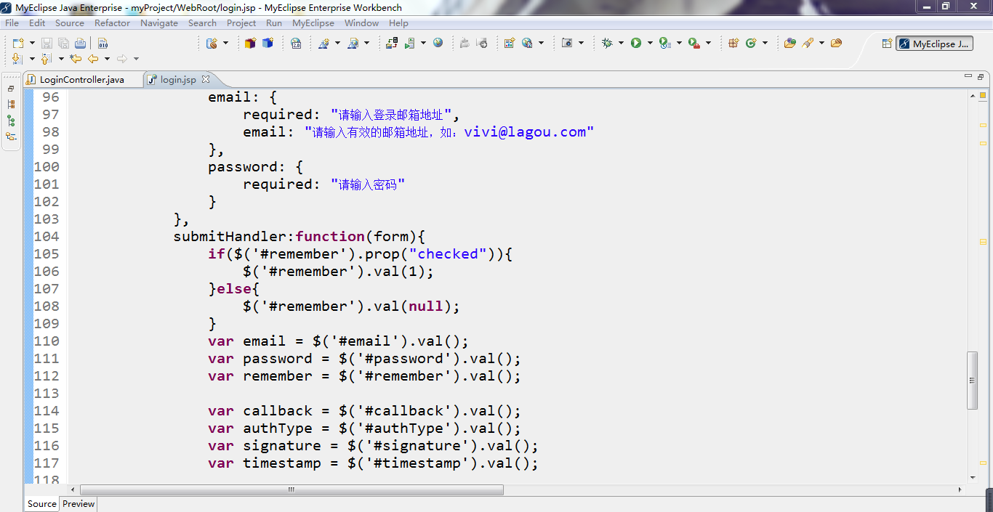Open the Search menu

tap(203, 23)
